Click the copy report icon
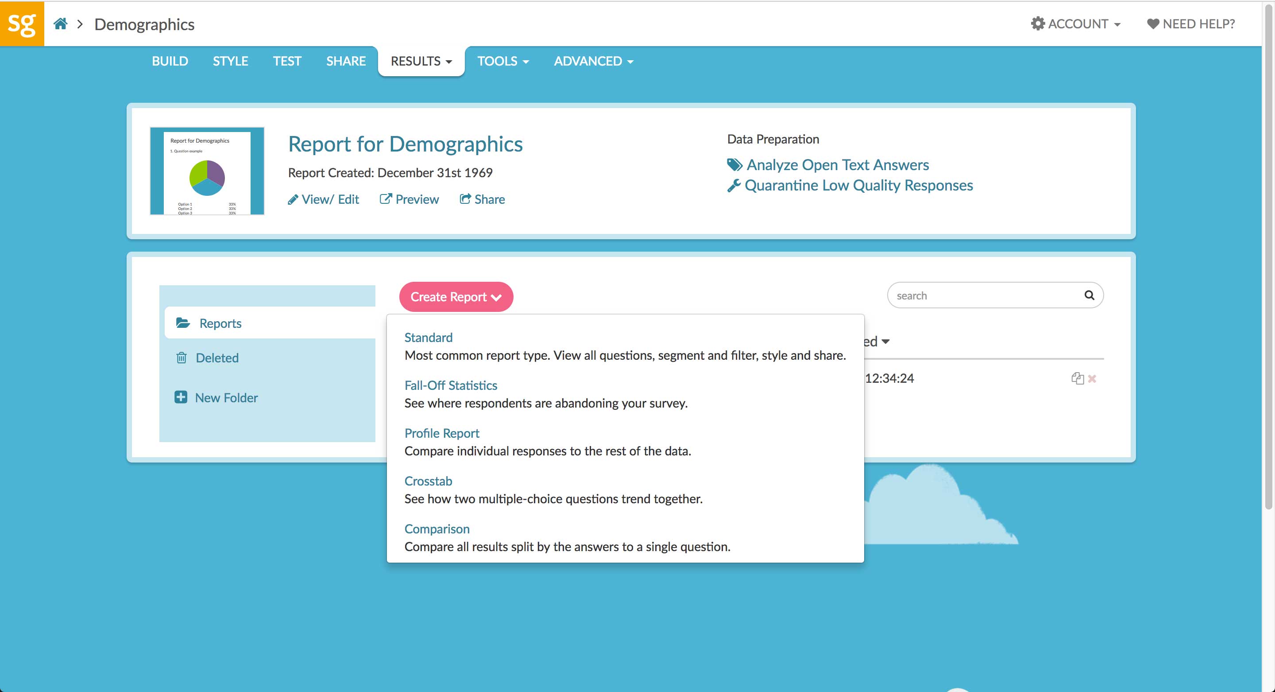This screenshot has height=692, width=1275. [1078, 378]
